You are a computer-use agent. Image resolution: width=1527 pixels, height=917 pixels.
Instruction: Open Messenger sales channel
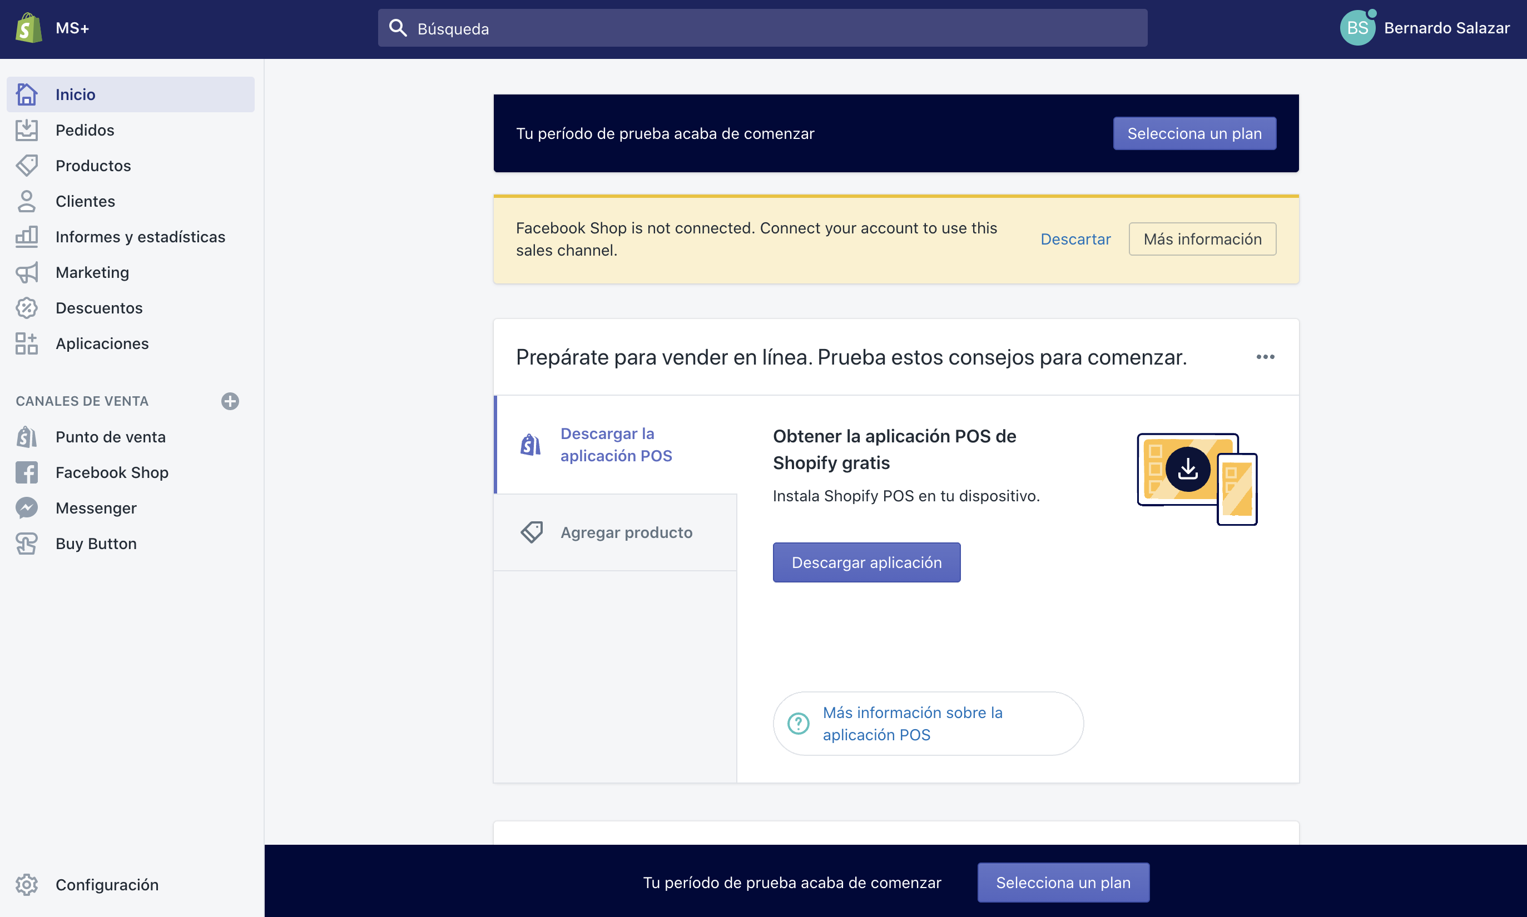96,508
